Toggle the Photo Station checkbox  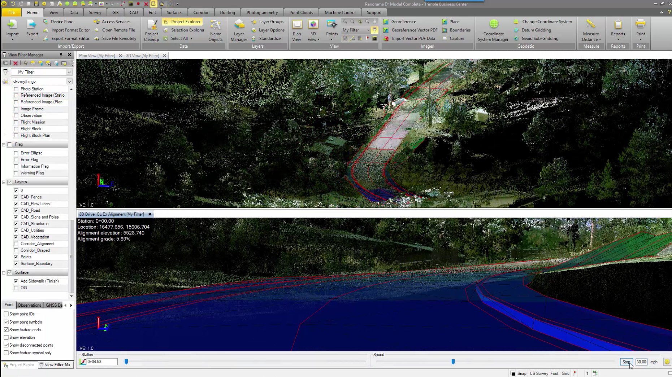16,89
